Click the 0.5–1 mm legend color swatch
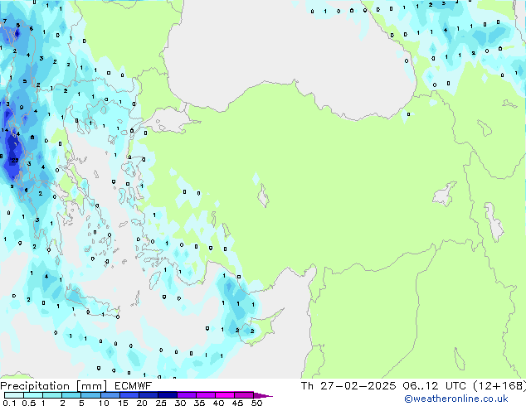Viewport: 526px width, 406px height. [33, 395]
